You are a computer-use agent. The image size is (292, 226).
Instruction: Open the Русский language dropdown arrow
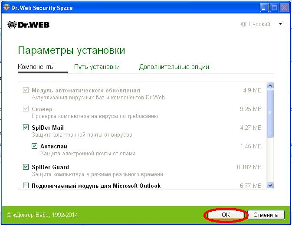280,24
